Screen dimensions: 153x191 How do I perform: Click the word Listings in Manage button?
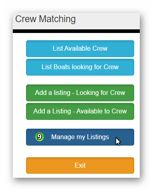pos(98,137)
